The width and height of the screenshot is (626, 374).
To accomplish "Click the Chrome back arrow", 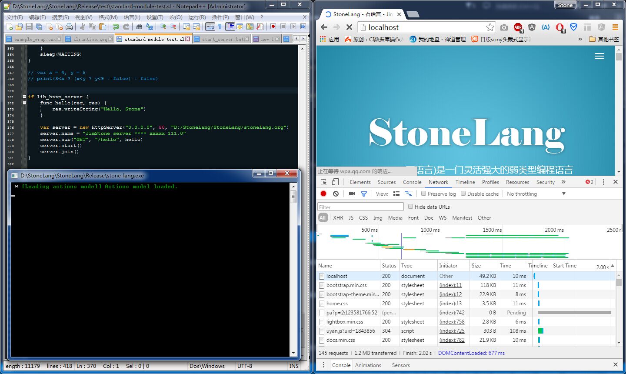I will (x=324, y=27).
